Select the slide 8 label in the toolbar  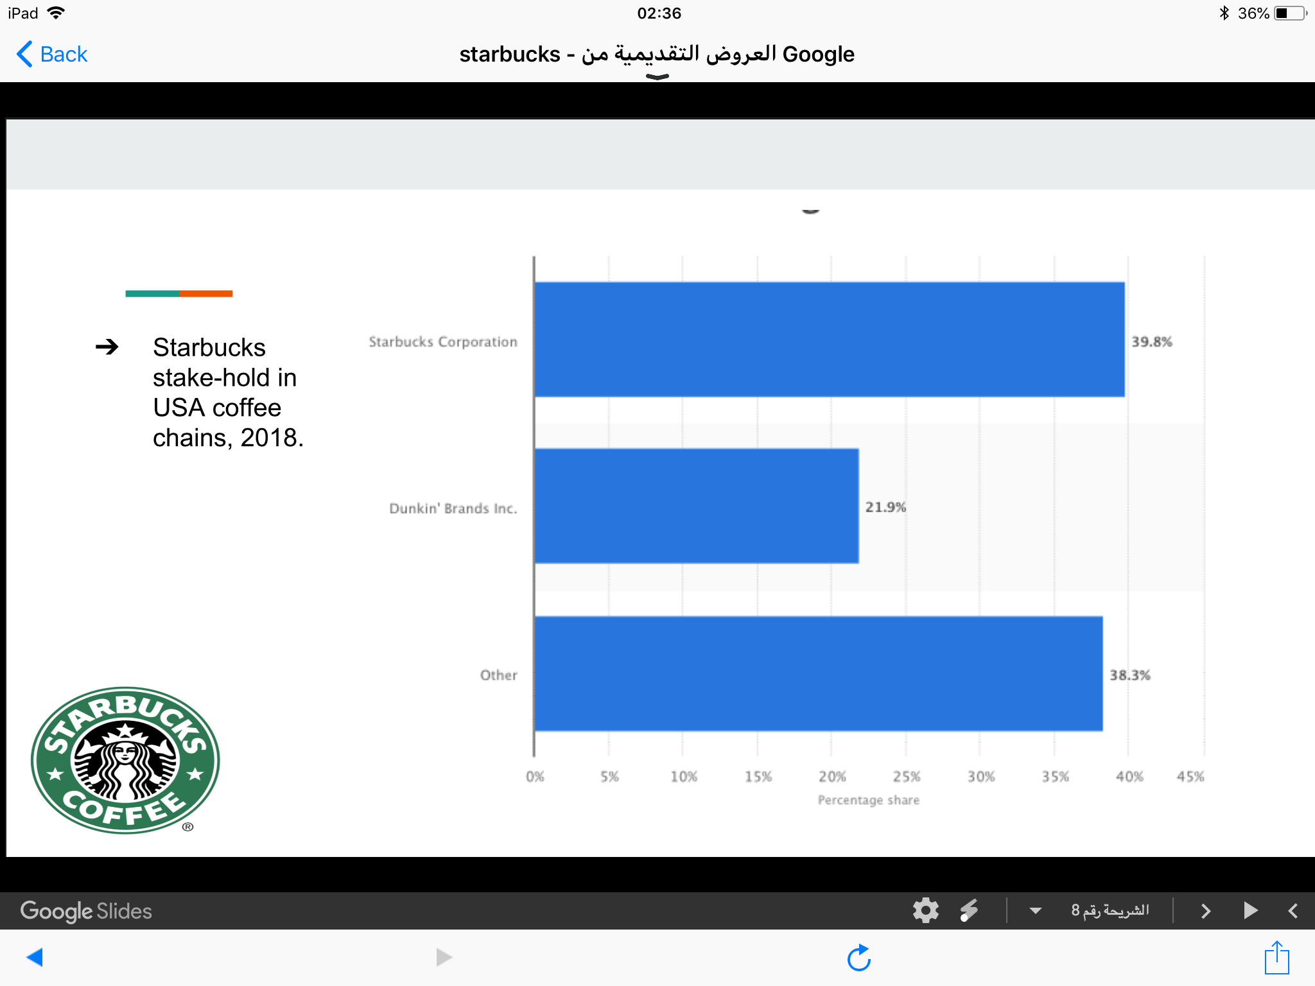pyautogui.click(x=1110, y=910)
